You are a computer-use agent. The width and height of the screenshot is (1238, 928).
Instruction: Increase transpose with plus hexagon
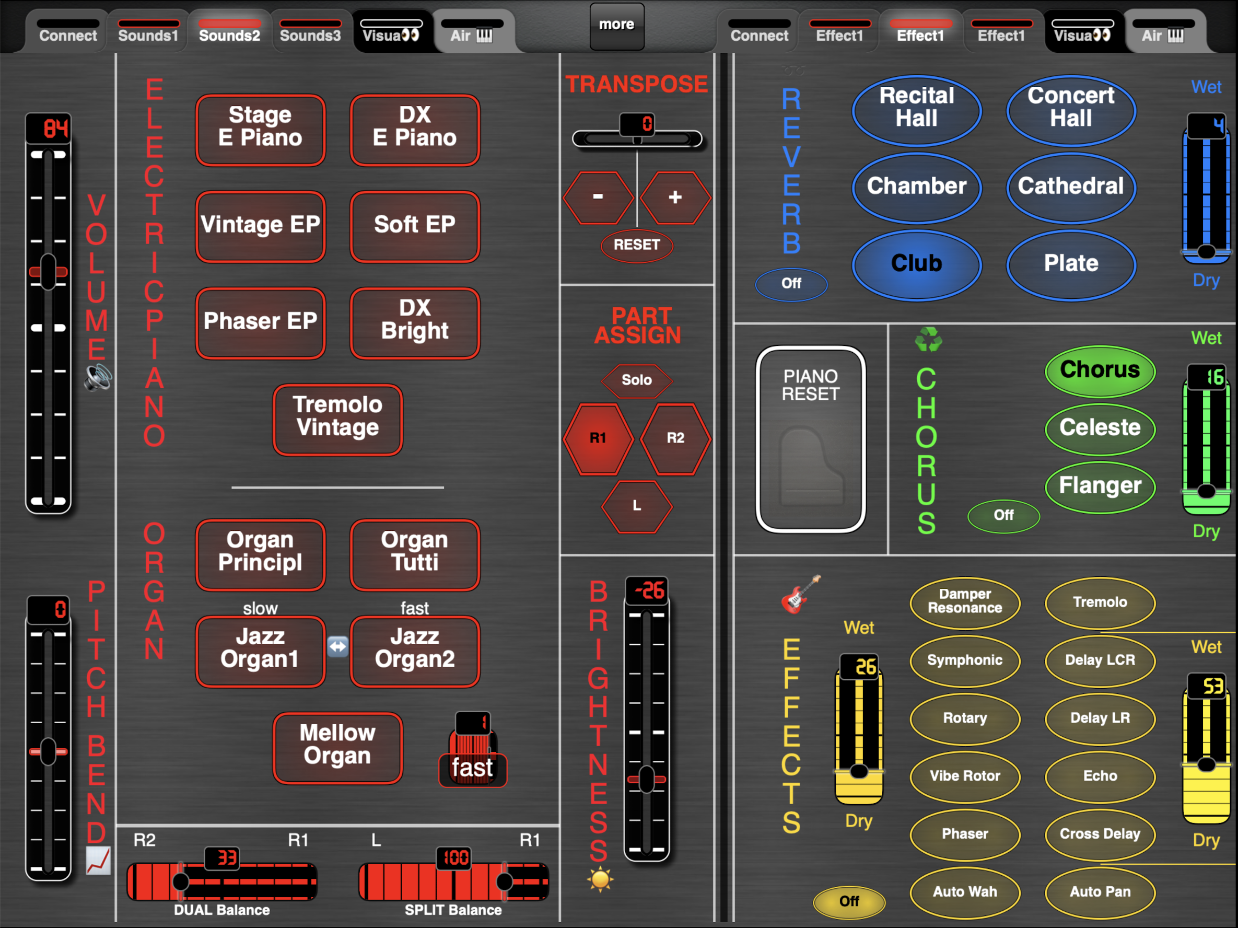pos(675,198)
